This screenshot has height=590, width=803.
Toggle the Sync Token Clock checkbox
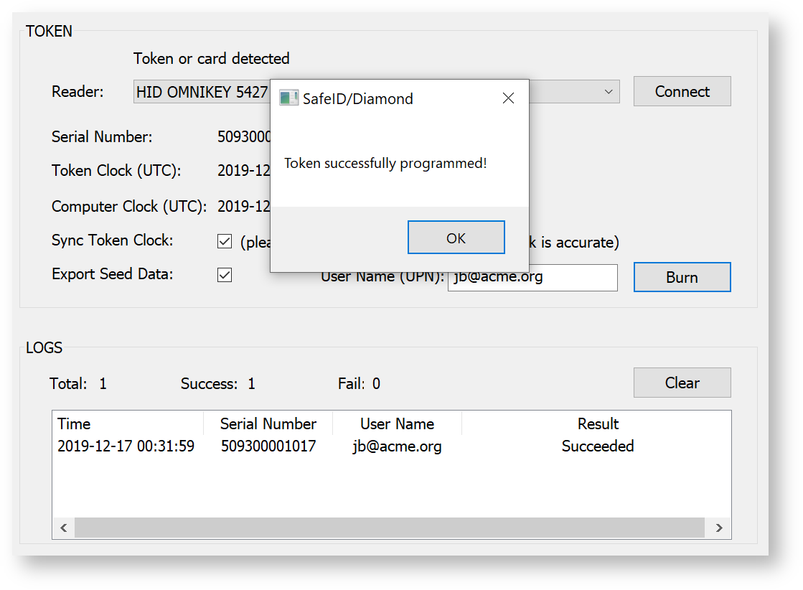(x=225, y=241)
